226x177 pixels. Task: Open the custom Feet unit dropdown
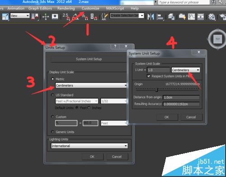tap(114, 123)
